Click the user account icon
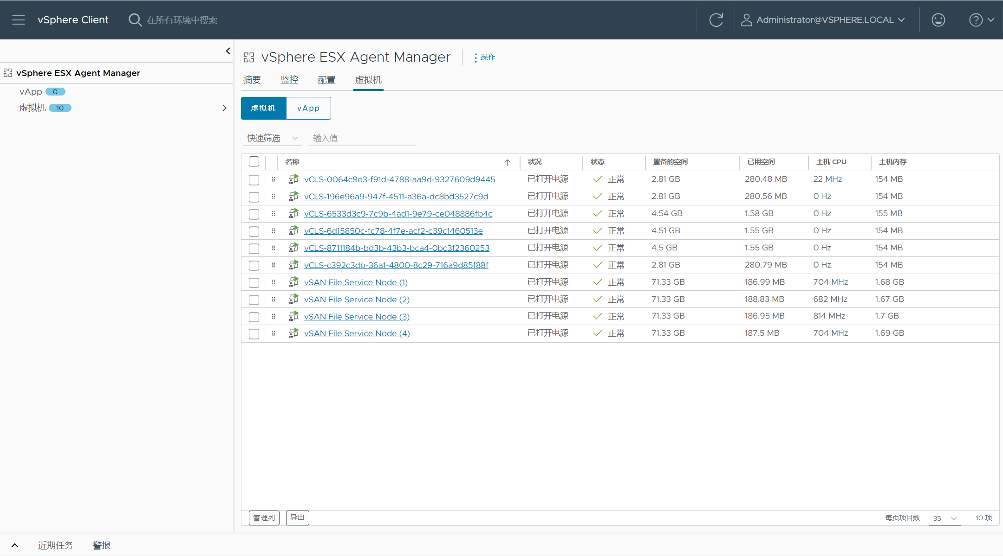 click(746, 20)
